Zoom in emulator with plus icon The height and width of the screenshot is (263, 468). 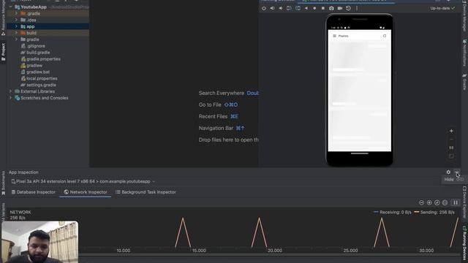tap(451, 131)
